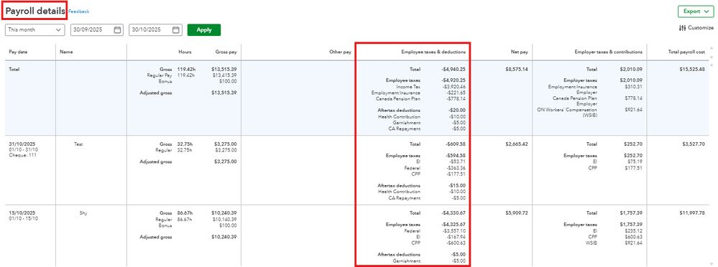This screenshot has width=718, height=267.
Task: Click Cheque: 111 text
Action: click(x=22, y=155)
